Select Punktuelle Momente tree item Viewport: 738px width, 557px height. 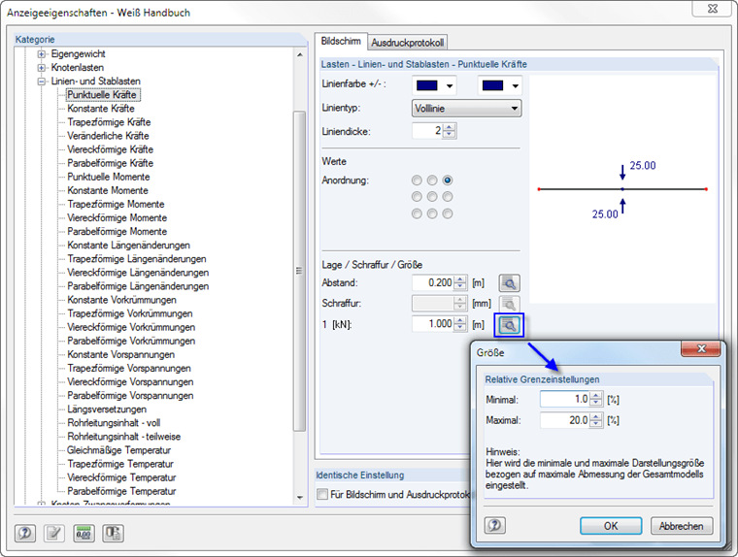pos(109,177)
